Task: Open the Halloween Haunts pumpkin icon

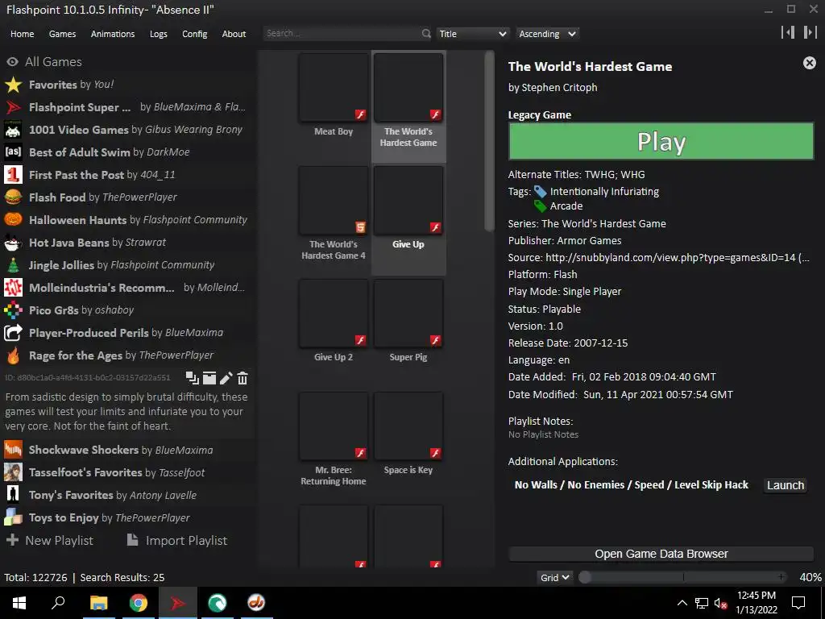Action: pos(13,220)
